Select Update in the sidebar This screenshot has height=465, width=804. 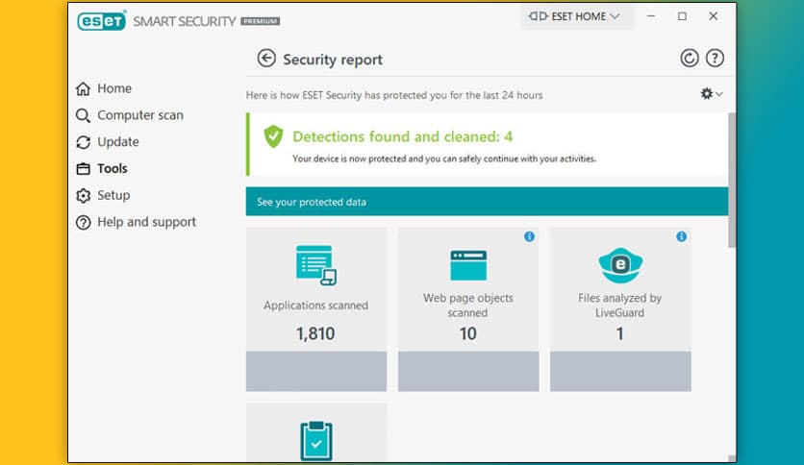pos(117,142)
